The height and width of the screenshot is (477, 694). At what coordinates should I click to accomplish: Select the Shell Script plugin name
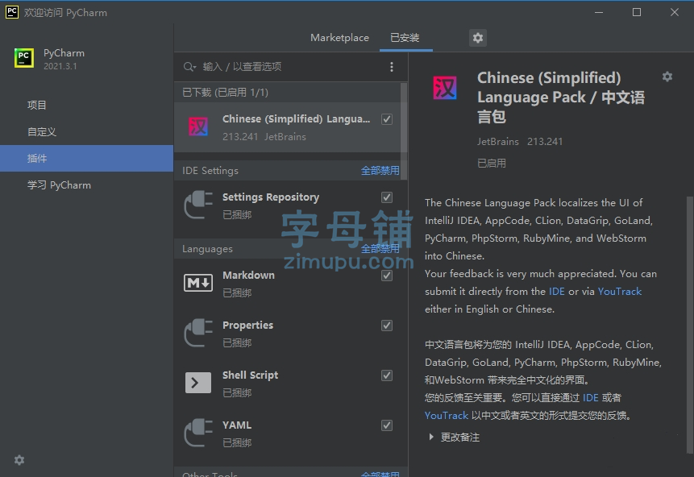click(250, 375)
